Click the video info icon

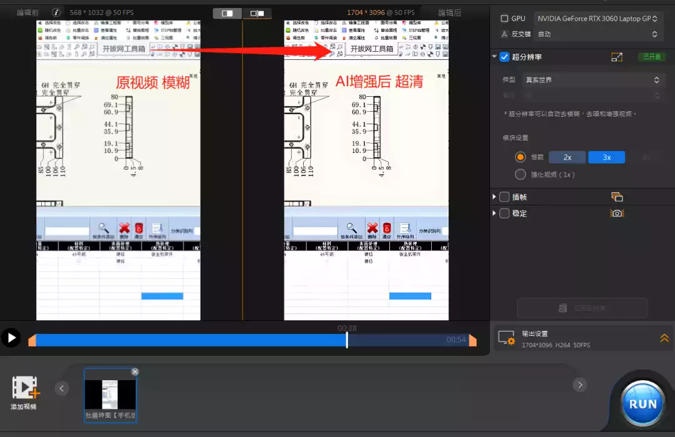pyautogui.click(x=56, y=12)
